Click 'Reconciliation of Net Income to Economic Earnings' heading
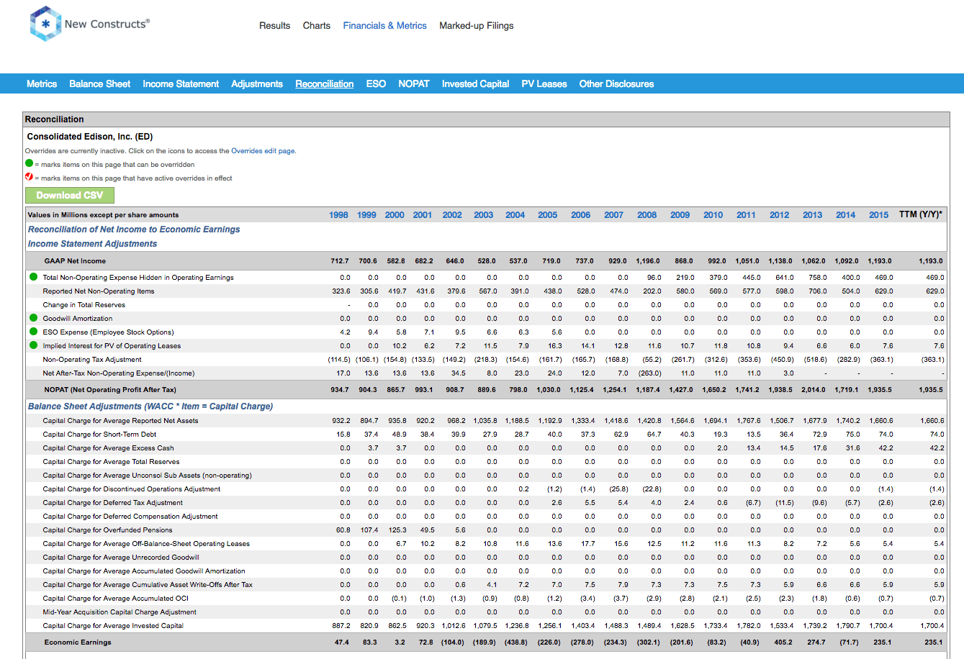Image resolution: width=964 pixels, height=659 pixels. tap(134, 229)
